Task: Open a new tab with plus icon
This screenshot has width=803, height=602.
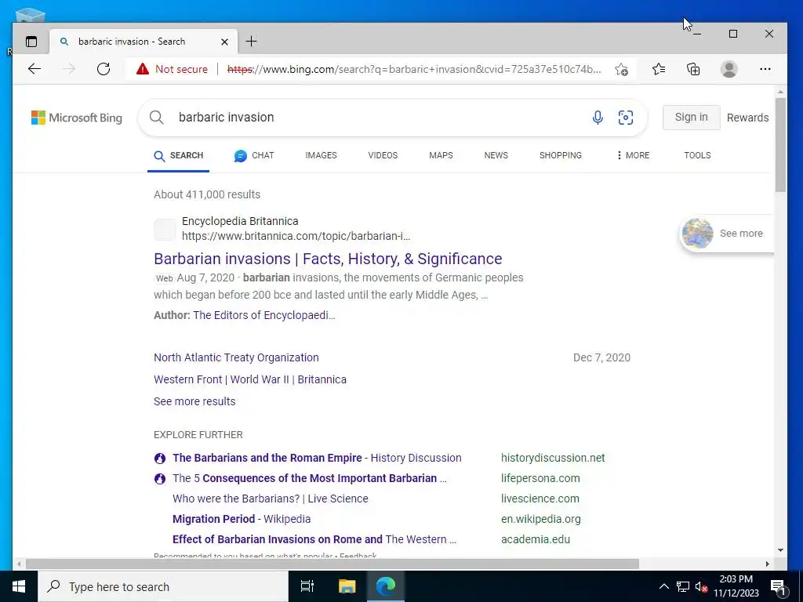Action: coord(251,42)
